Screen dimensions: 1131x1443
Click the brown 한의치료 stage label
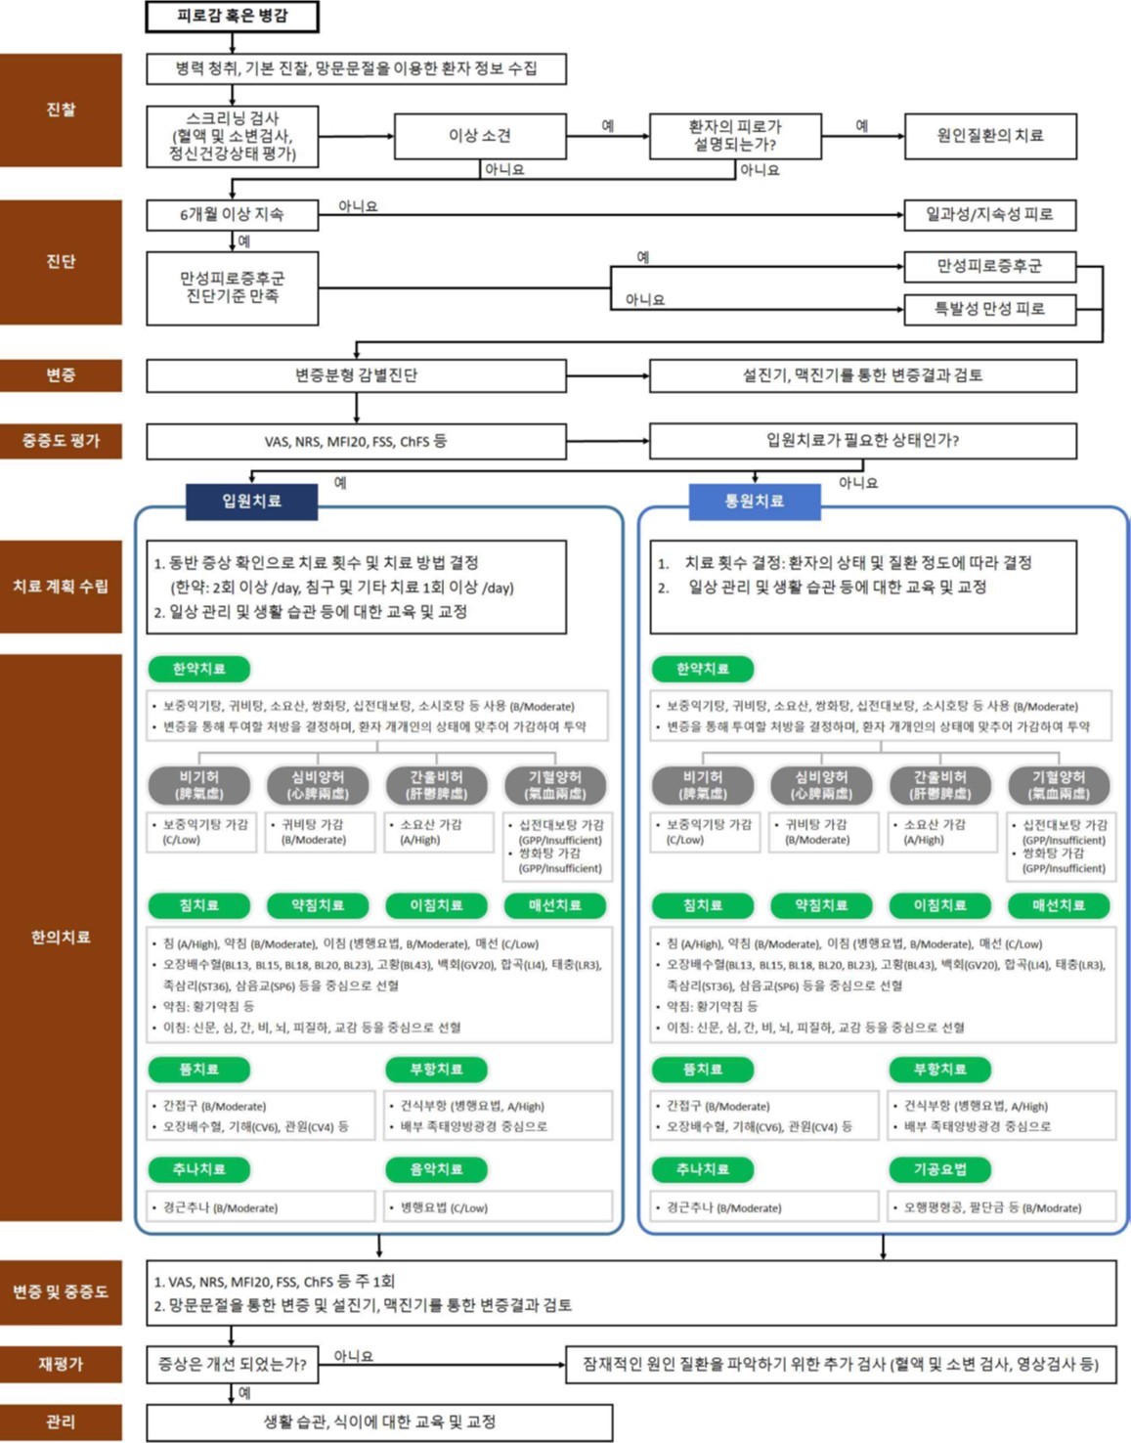(61, 937)
